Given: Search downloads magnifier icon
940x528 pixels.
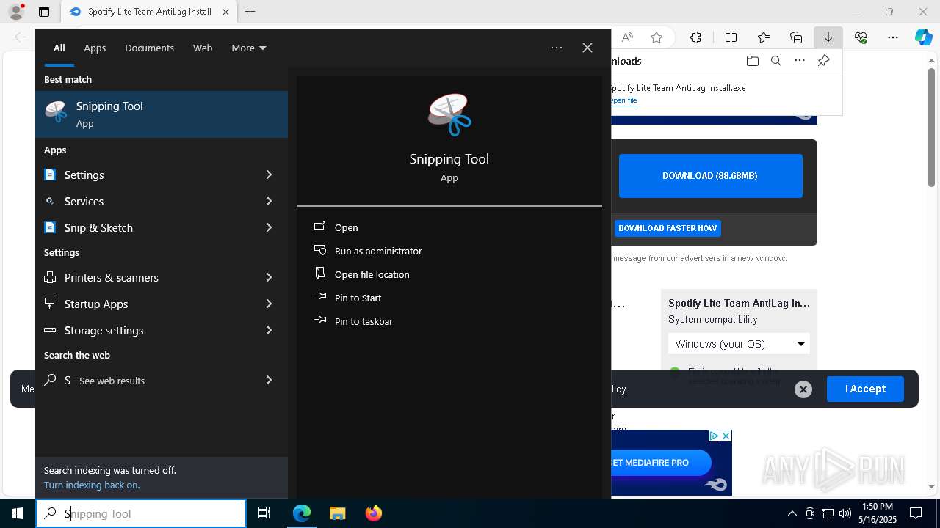Looking at the screenshot, I should [775, 61].
